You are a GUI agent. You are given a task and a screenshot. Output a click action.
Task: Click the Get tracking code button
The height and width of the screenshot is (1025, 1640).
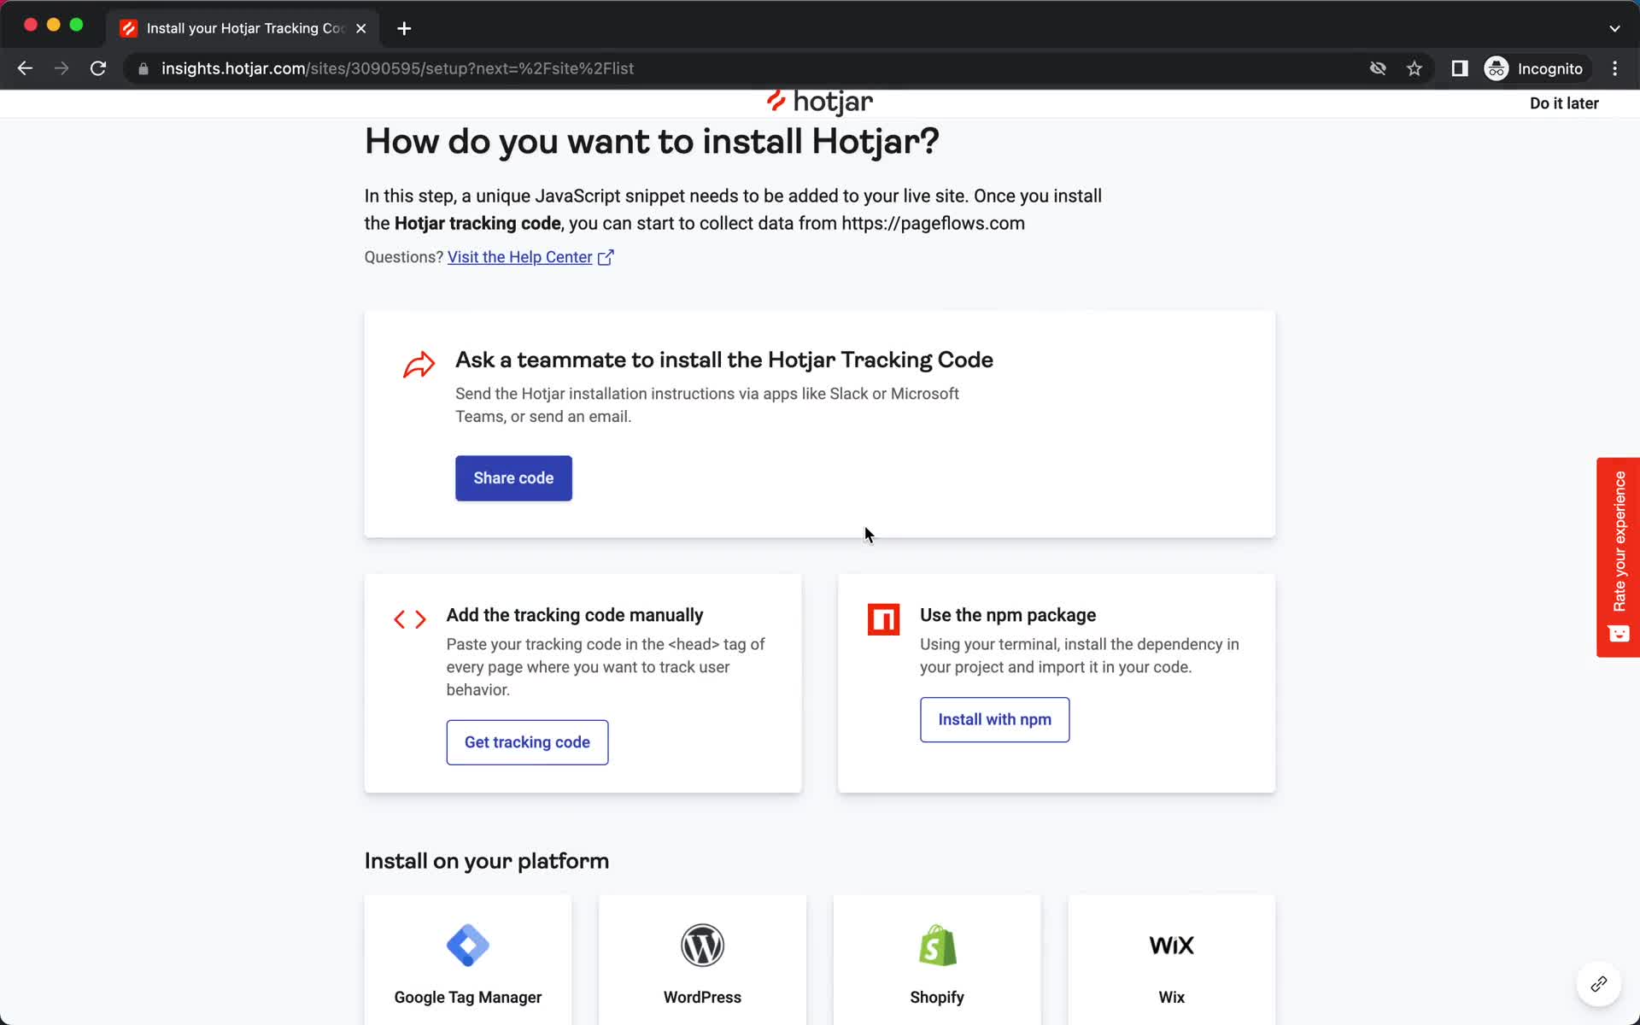point(527,741)
